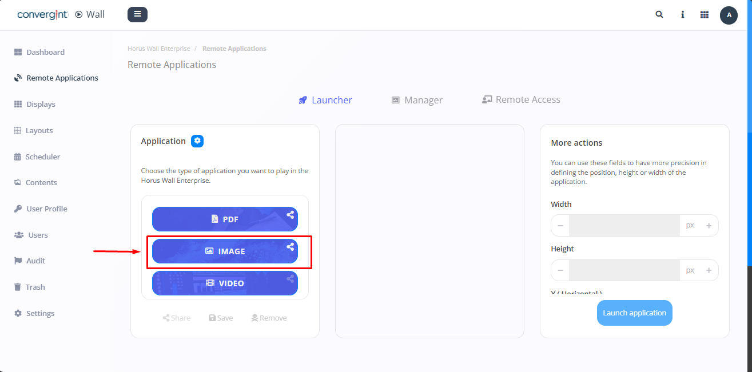Screen dimensions: 752x372
Task: Click share icon on PDF button
Action: point(291,215)
